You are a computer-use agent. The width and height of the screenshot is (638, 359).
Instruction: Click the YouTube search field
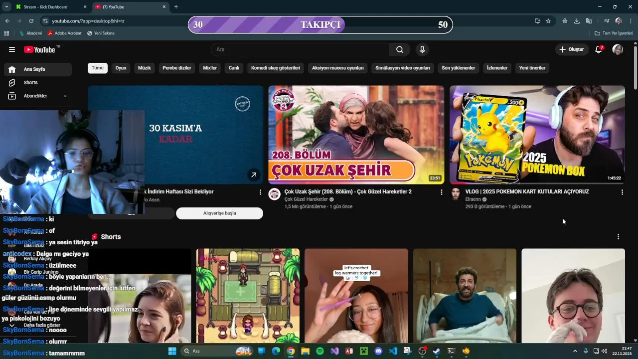click(301, 49)
